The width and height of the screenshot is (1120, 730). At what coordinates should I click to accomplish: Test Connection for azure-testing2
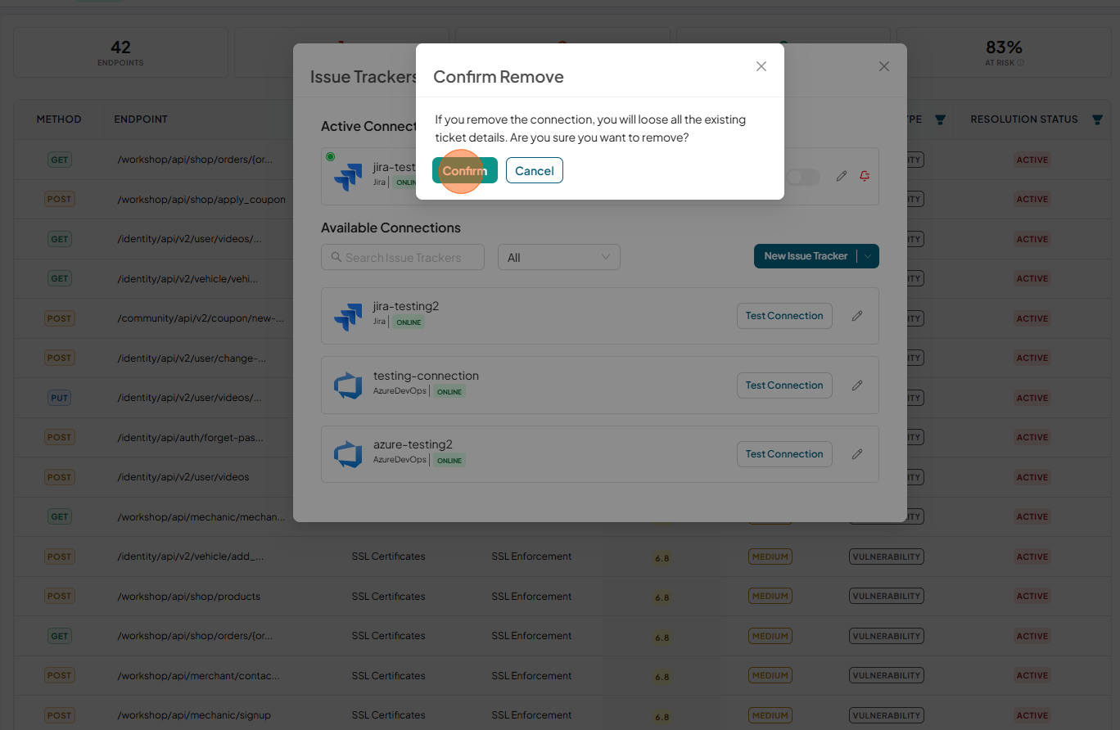pos(784,453)
